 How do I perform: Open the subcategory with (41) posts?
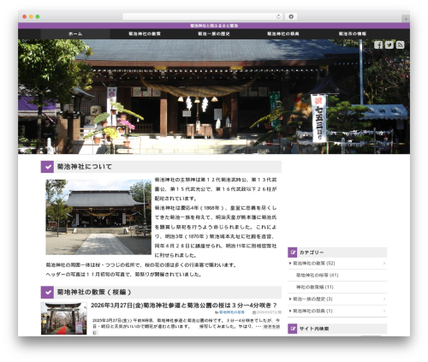317,275
